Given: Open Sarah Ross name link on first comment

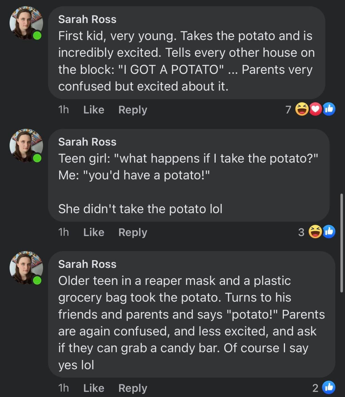Looking at the screenshot, I should pyautogui.click(x=87, y=19).
